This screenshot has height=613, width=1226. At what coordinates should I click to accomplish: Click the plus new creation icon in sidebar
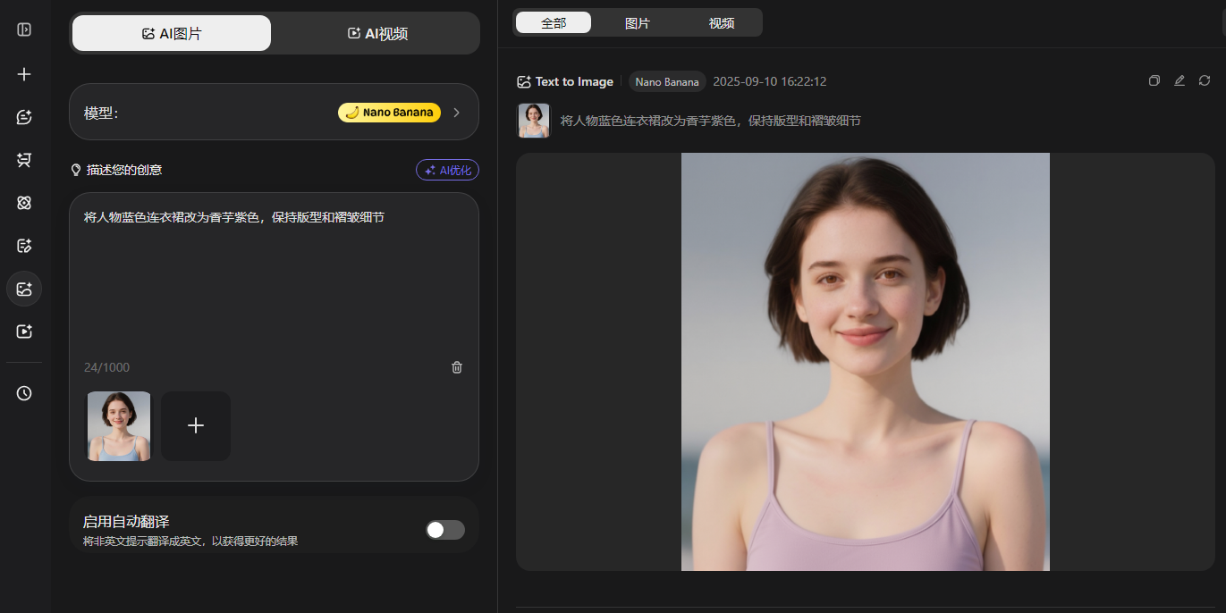click(x=24, y=74)
